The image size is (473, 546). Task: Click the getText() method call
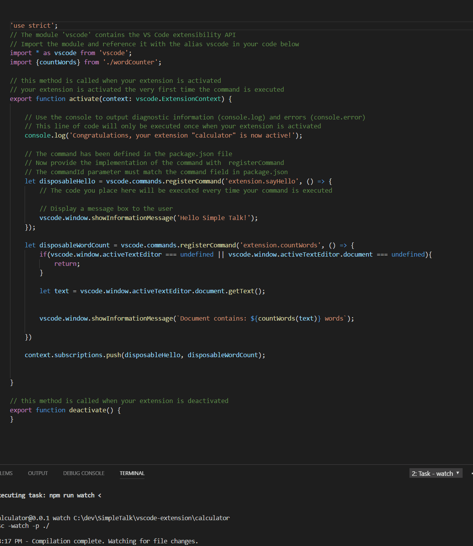(x=245, y=291)
